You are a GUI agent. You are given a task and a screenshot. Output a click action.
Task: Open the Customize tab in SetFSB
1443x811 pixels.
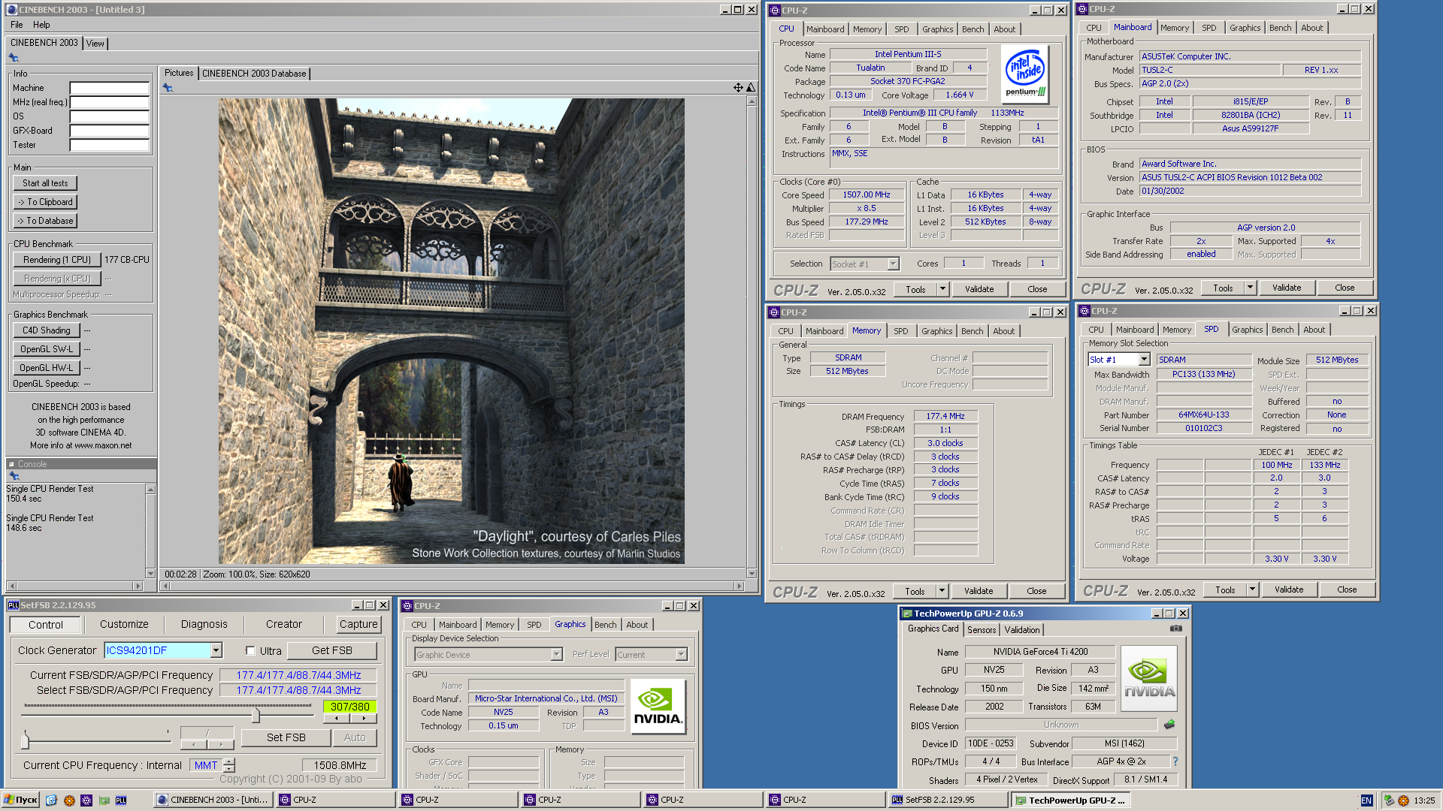point(124,625)
